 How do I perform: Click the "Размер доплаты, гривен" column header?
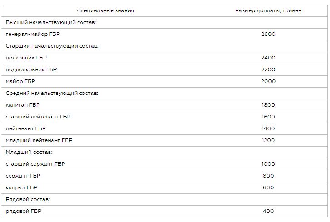point(268,10)
